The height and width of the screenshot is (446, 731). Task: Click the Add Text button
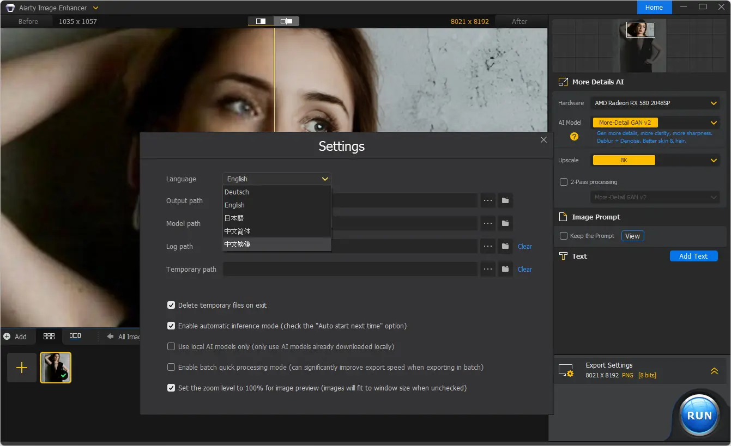pyautogui.click(x=693, y=256)
